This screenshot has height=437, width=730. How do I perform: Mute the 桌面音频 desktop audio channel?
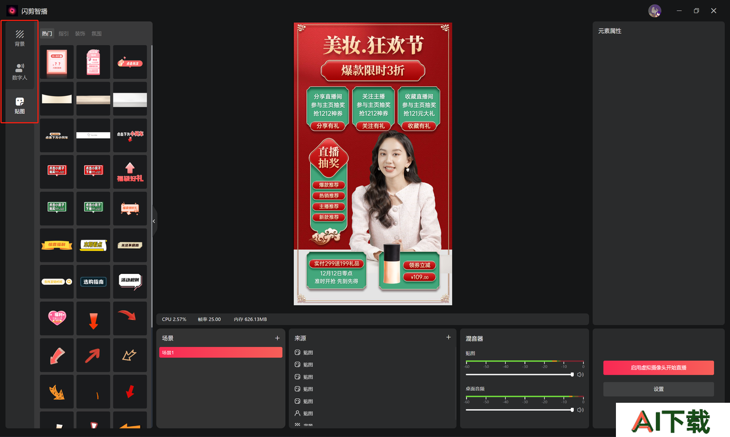click(x=581, y=410)
